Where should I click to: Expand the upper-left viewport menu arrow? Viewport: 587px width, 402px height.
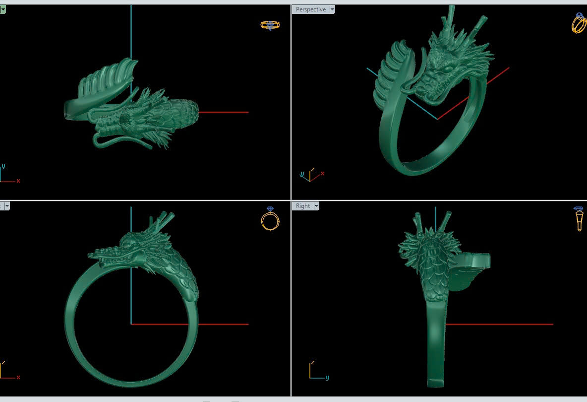tap(2, 9)
